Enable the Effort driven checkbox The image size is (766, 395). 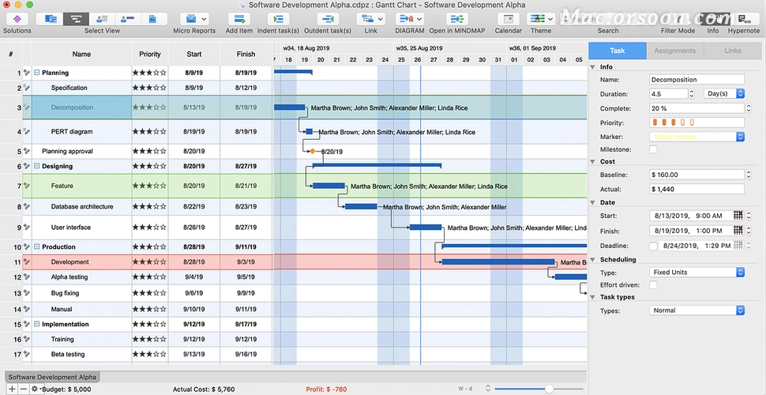click(653, 284)
